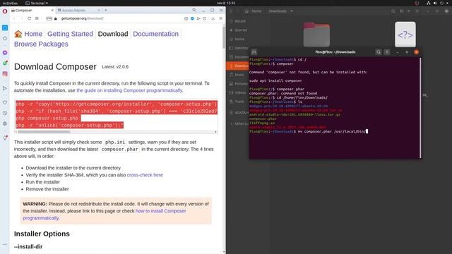This screenshot has width=452, height=254.
Task: Select the Download navigation item
Action: (x=113, y=34)
